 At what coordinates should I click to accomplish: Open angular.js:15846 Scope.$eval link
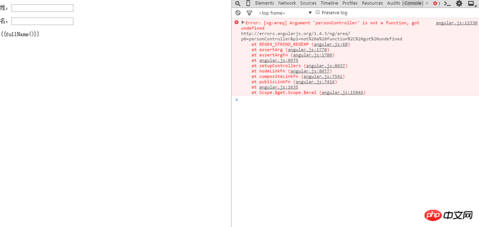pyautogui.click(x=342, y=93)
